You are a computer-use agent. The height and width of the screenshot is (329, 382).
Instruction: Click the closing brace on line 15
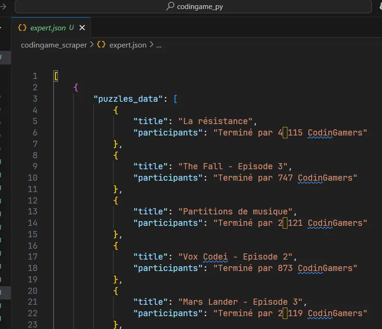pos(116,234)
